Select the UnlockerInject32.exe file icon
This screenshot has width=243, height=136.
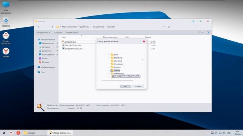click(63, 49)
